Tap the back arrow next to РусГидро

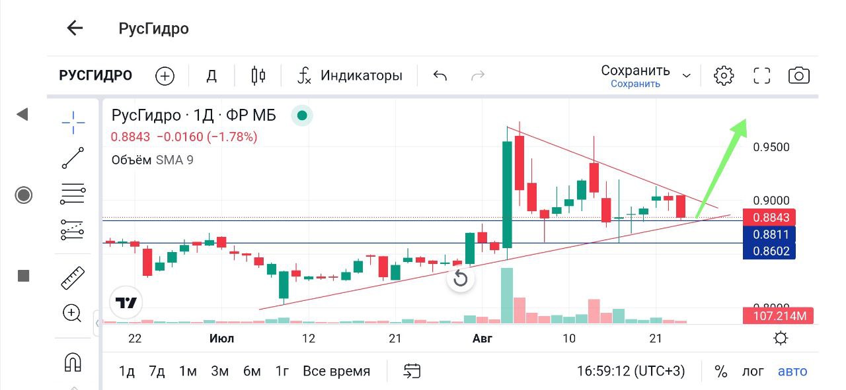pos(75,28)
